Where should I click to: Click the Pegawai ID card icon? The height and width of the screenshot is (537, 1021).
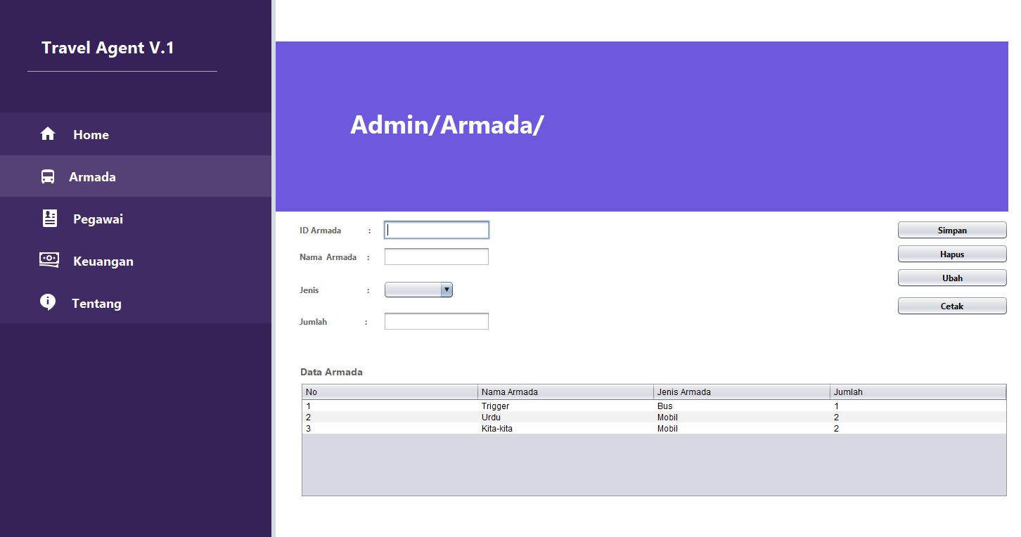coord(50,219)
